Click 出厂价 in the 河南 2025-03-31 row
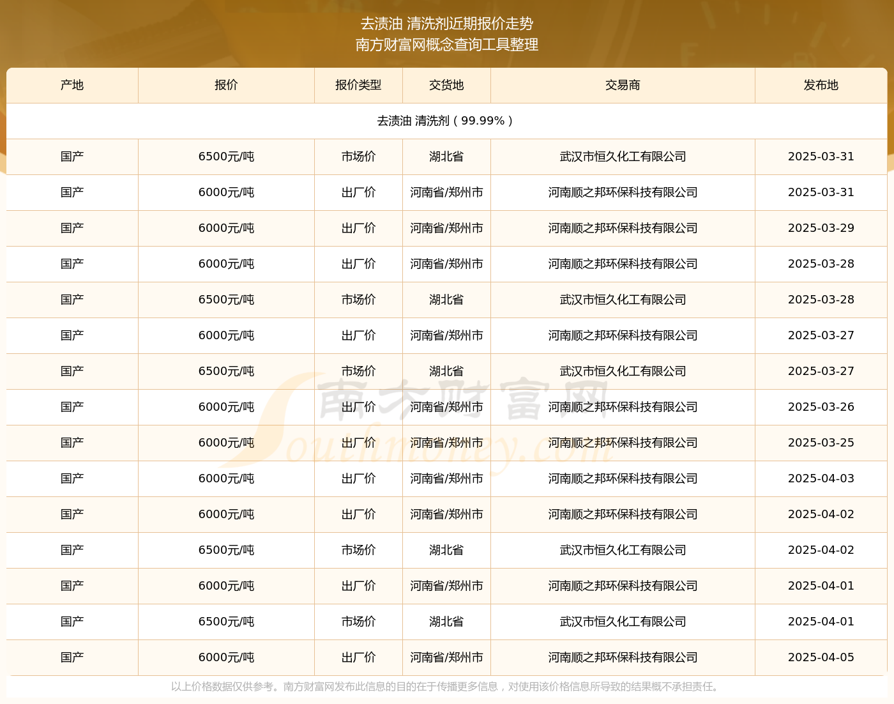Screen dimensions: 894x704 [x=358, y=192]
